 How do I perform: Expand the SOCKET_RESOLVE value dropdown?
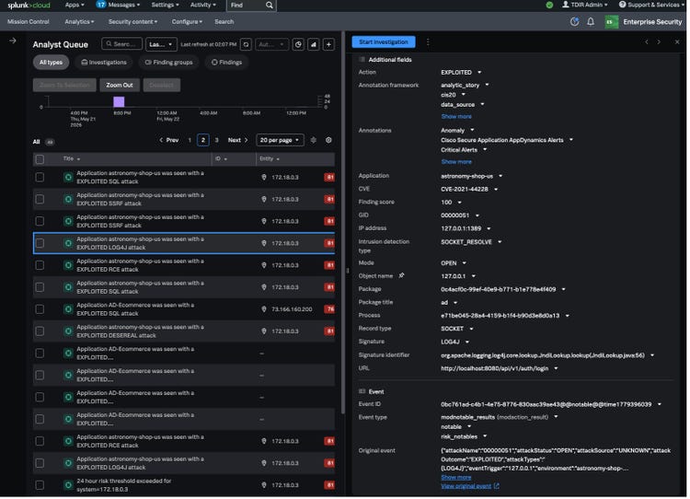(x=500, y=242)
